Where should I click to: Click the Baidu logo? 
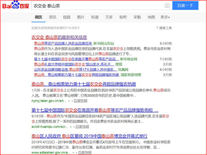16,5
